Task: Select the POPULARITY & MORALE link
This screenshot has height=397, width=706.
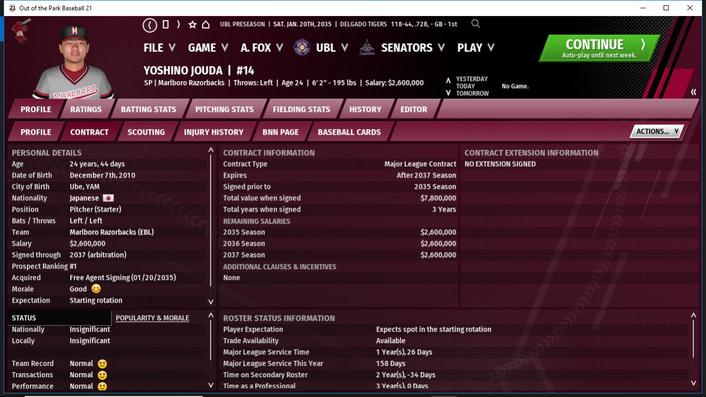Action: (x=152, y=318)
